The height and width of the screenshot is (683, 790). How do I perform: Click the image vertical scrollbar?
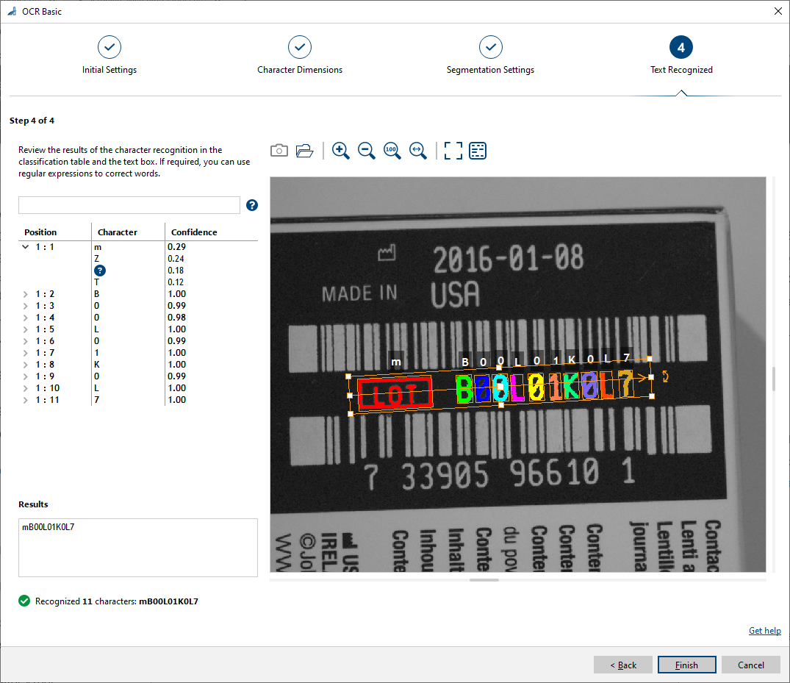(x=773, y=379)
